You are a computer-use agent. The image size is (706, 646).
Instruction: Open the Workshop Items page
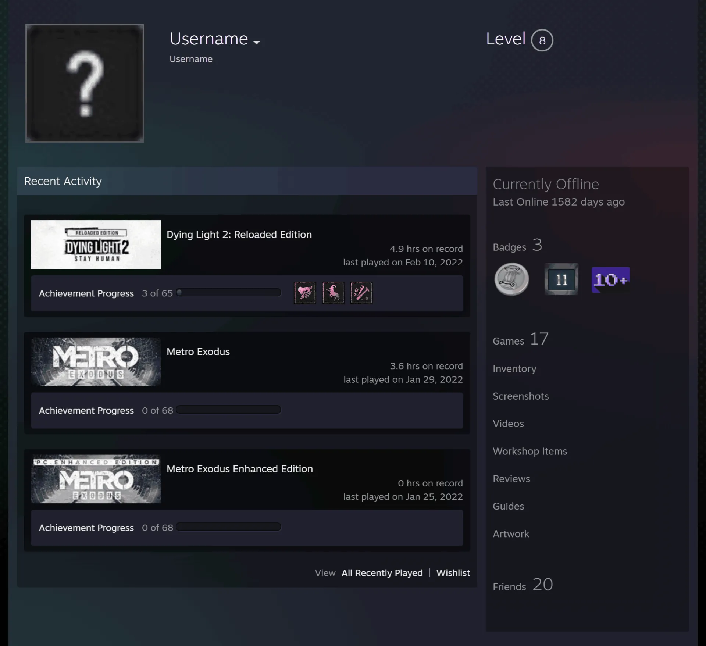click(530, 451)
